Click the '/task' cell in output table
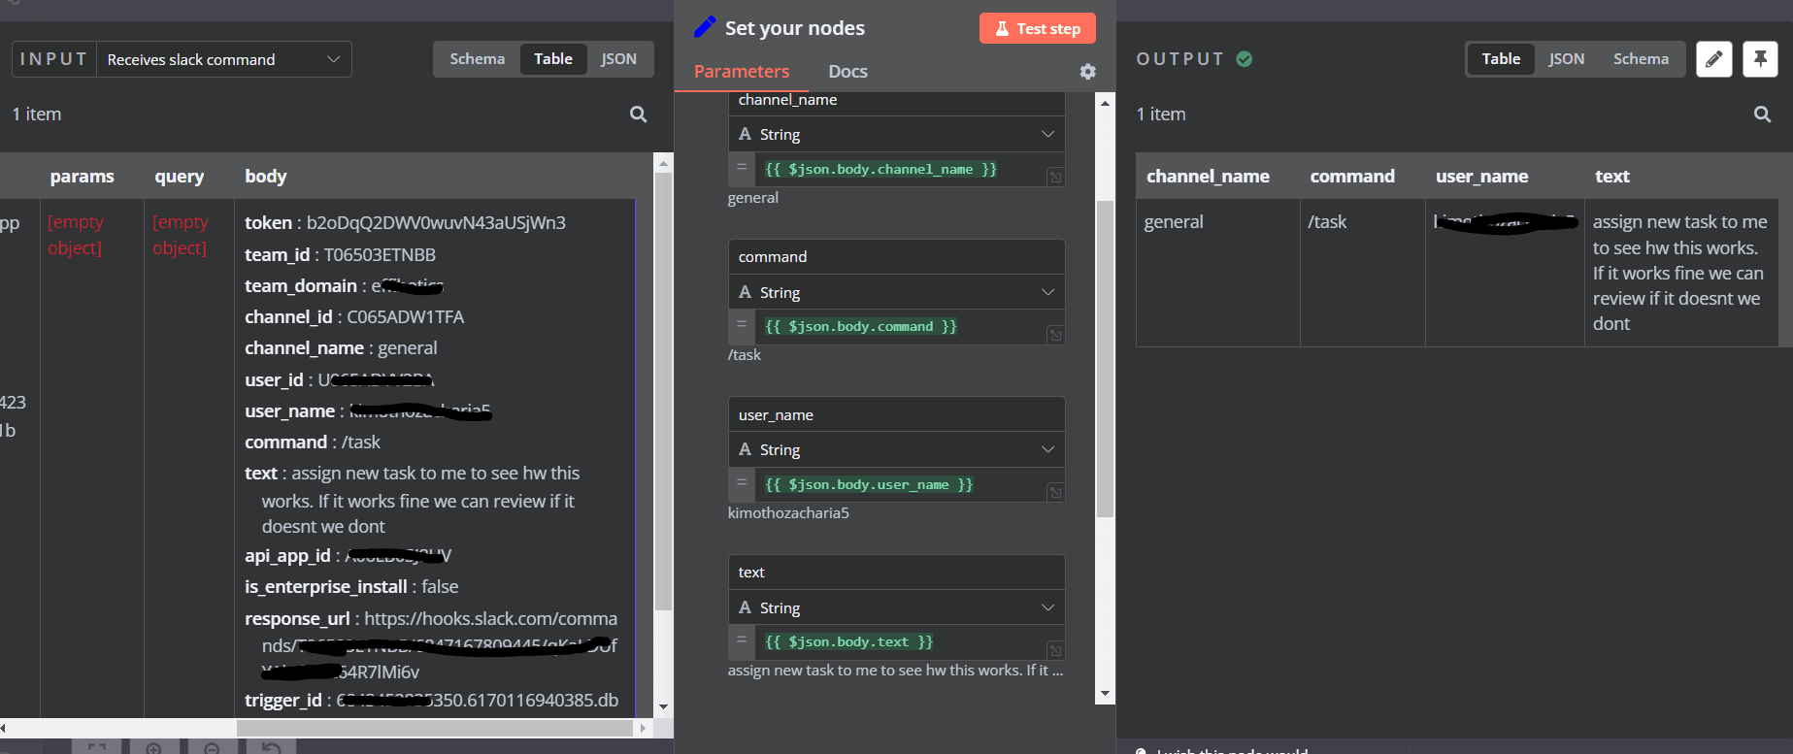This screenshot has width=1793, height=754. pyautogui.click(x=1362, y=273)
